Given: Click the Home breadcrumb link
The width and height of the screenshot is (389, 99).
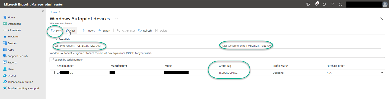Looking at the screenshot, I should point(53,12).
